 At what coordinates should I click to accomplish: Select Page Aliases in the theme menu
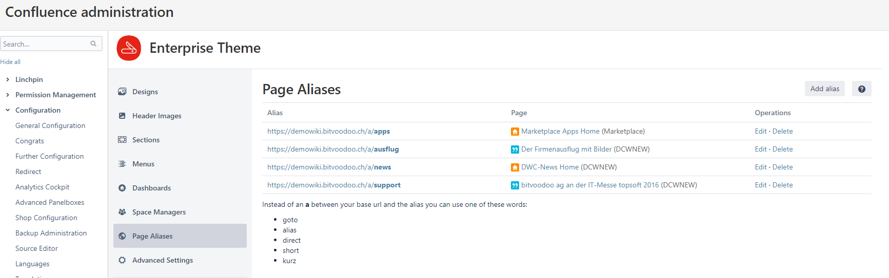152,236
